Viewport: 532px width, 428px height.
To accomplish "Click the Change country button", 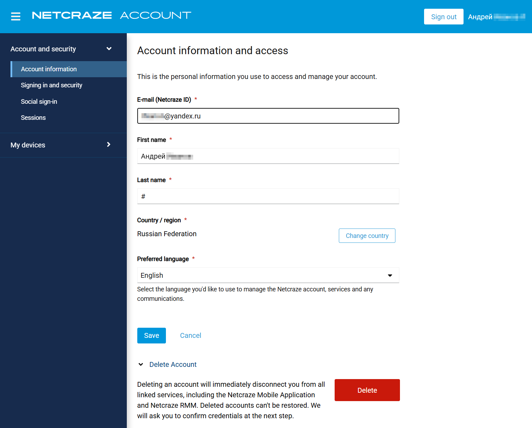I will point(367,236).
